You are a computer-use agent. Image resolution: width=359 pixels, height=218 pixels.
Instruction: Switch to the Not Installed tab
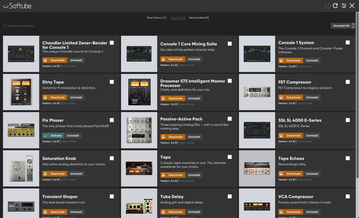click(x=199, y=18)
